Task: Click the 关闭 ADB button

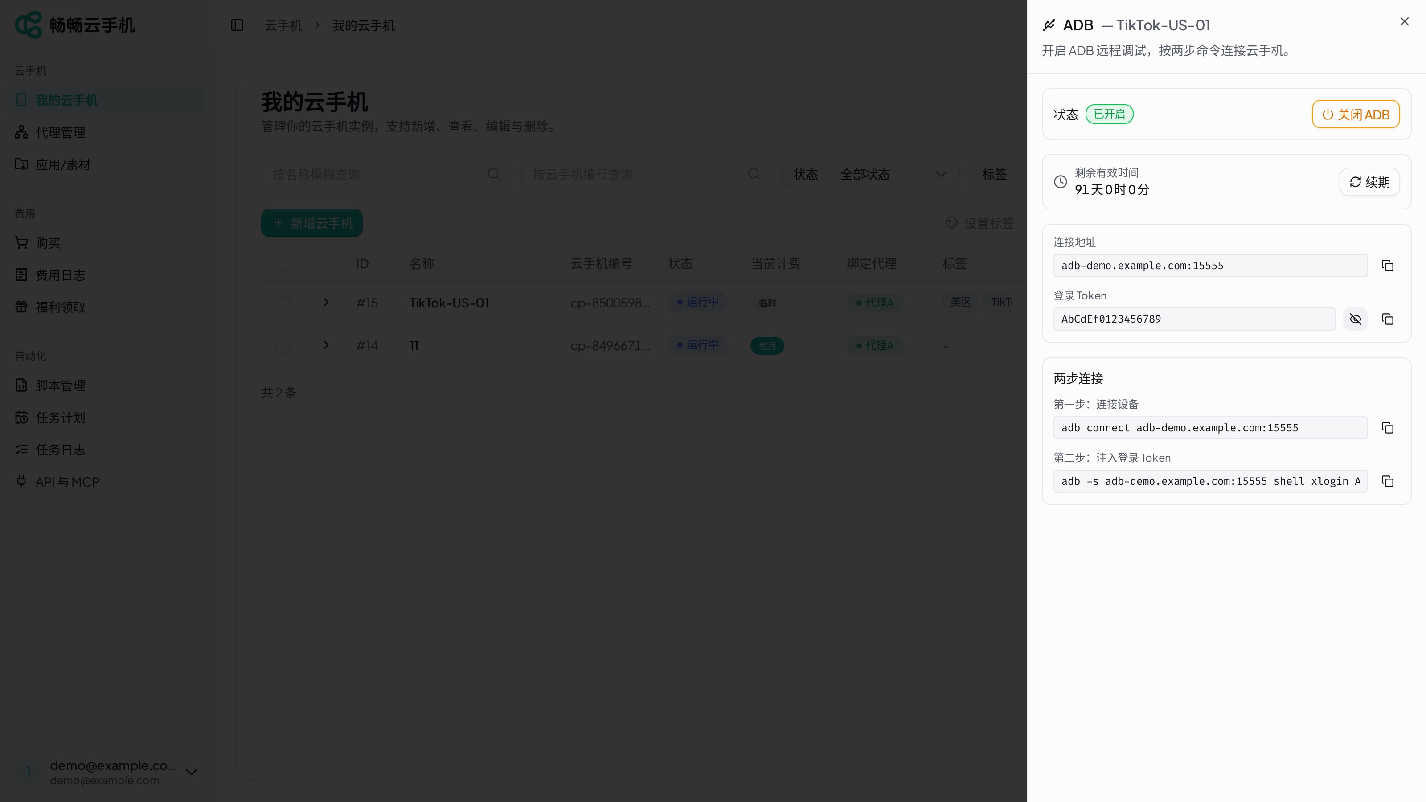Action: pos(1356,114)
